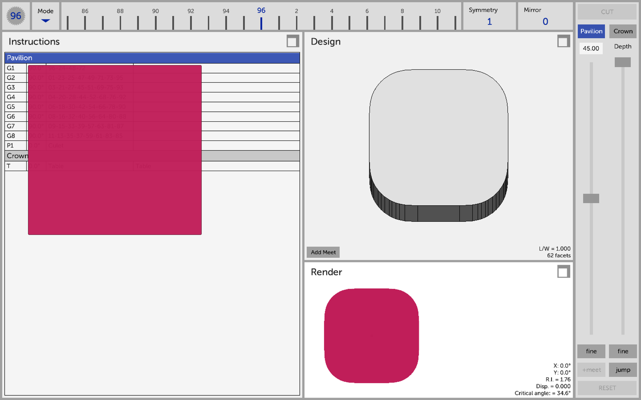Viewport: 641px width, 400px height.
Task: Switch to the Pavilion tab
Action: [591, 31]
